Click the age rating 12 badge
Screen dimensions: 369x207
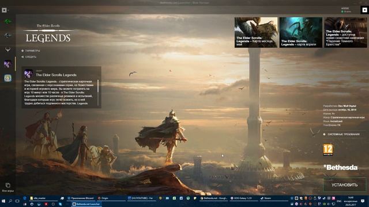coord(328,150)
